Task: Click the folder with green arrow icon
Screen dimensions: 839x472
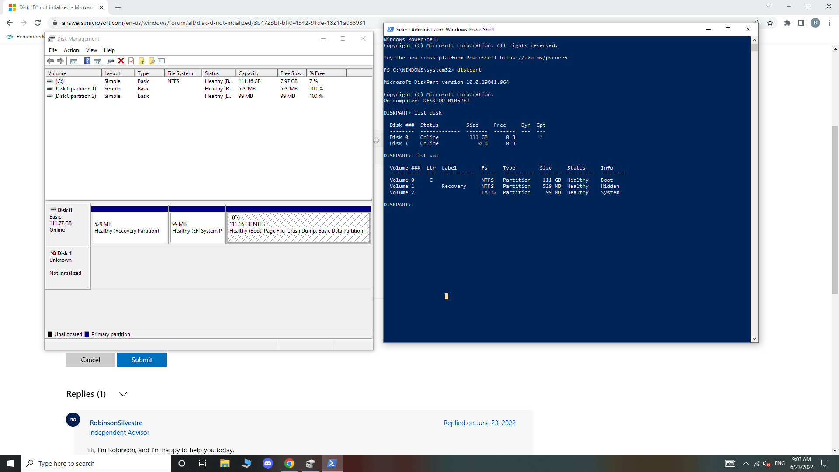Action: click(x=141, y=61)
